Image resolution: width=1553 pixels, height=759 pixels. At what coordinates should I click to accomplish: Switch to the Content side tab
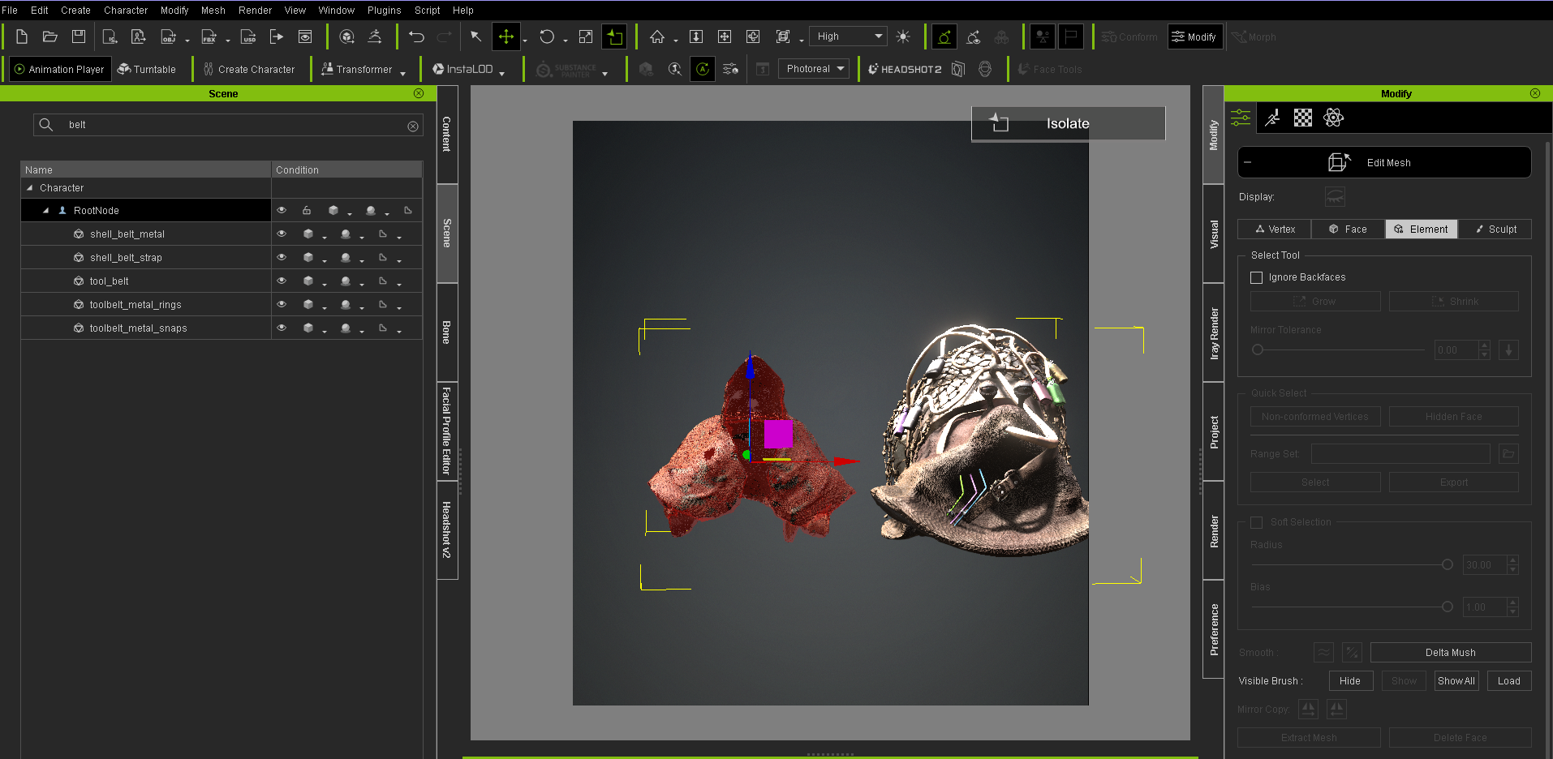pyautogui.click(x=447, y=134)
